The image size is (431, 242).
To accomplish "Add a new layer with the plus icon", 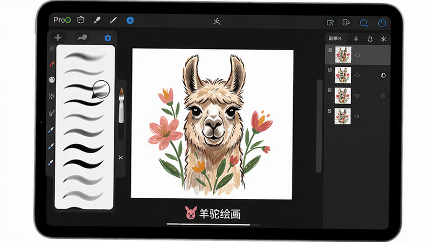I will click(356, 39).
